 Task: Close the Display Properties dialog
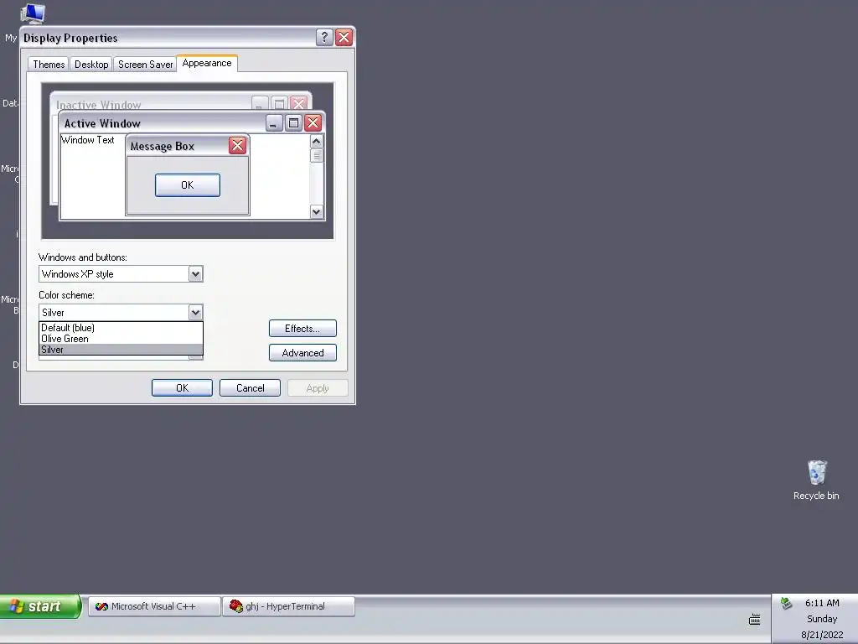[344, 37]
